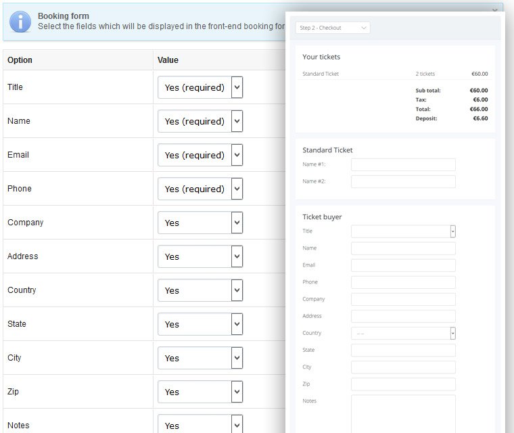
Task: Open the Zip value dropdown
Action: pos(200,391)
